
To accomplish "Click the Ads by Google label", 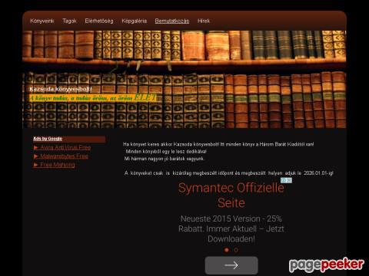I will pyautogui.click(x=48, y=139).
